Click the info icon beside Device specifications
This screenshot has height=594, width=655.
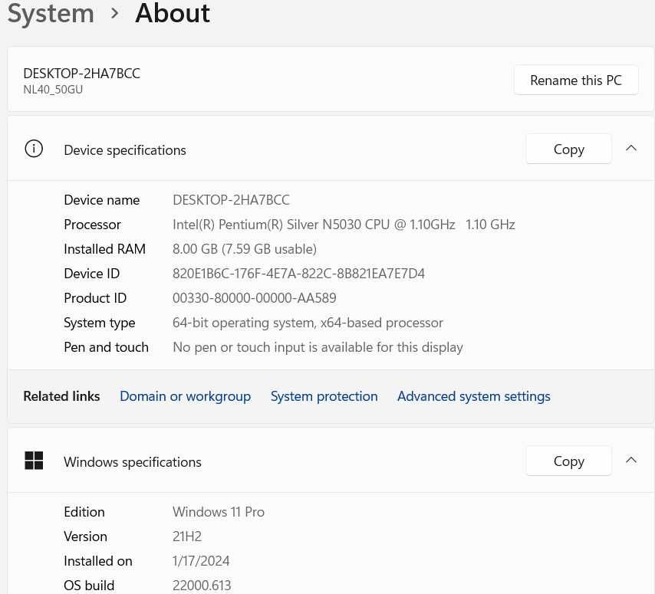[34, 149]
